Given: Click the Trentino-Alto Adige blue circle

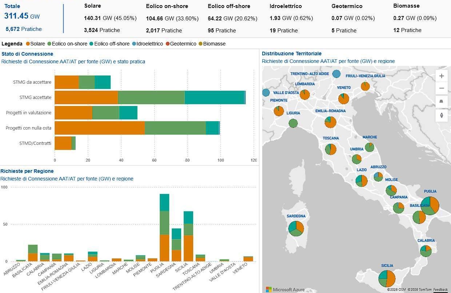Looking at the screenshot, I should click(x=336, y=74).
